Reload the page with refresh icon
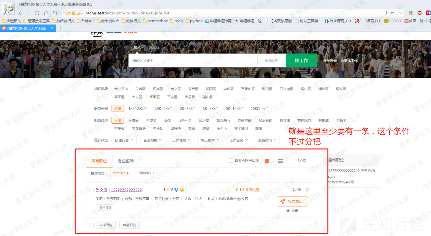 tap(37, 13)
